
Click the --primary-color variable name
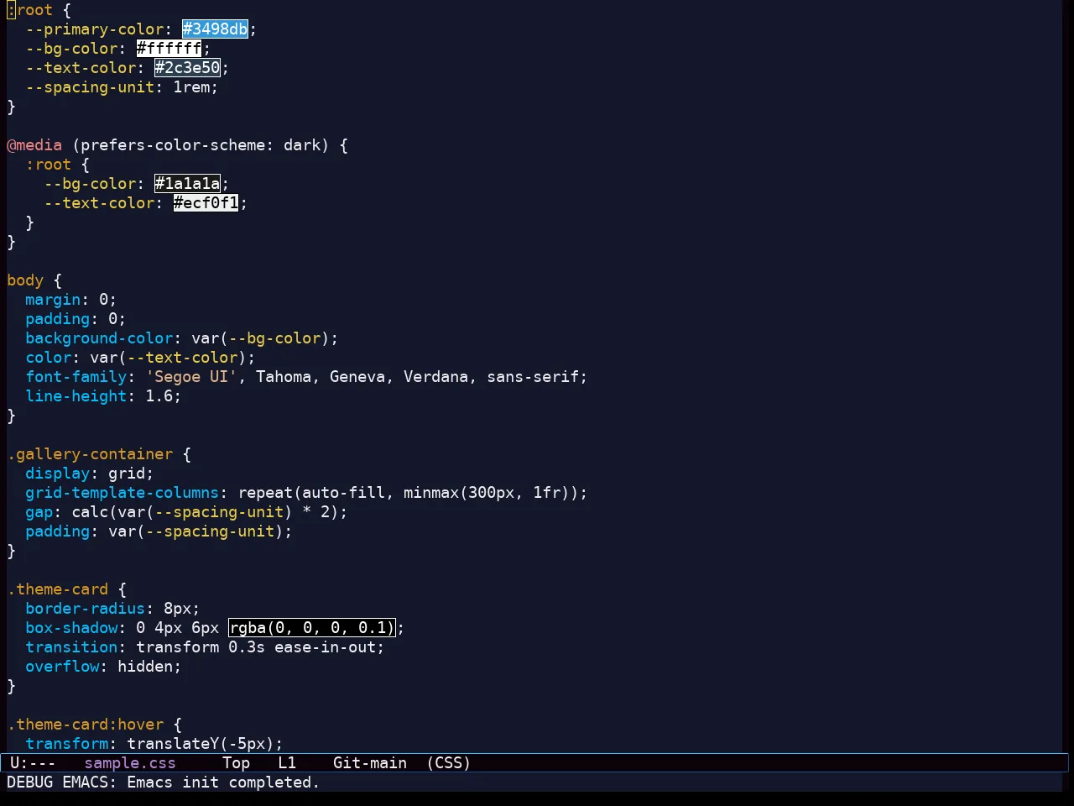click(94, 29)
